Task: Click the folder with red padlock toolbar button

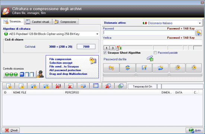Action: (x=34, y=86)
